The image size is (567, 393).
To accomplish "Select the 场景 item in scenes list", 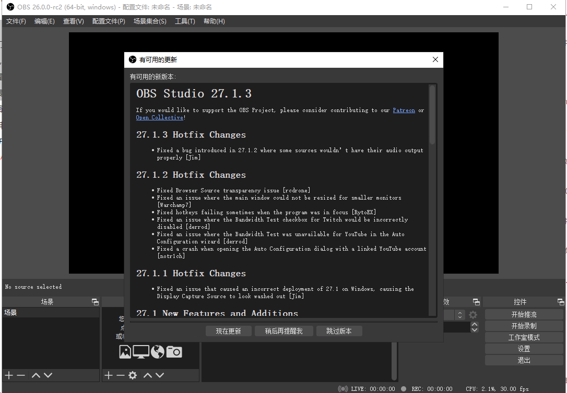I will tap(51, 313).
